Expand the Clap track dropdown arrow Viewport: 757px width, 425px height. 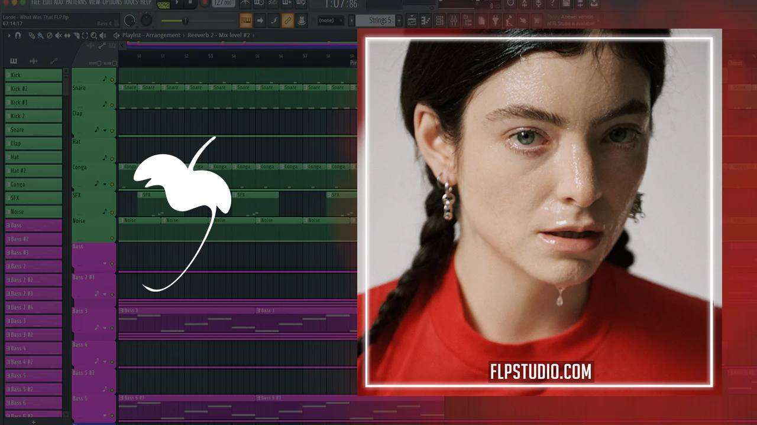[105, 130]
